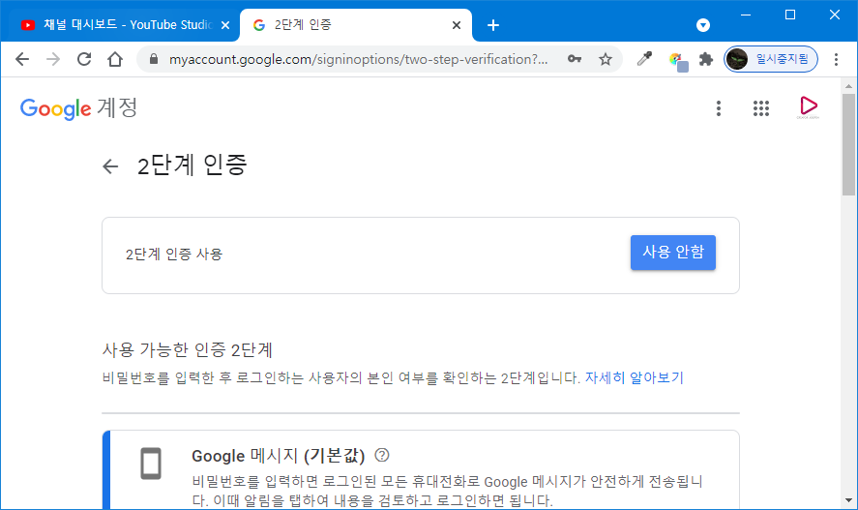Click the scrollbar up arrow
Image resolution: width=858 pixels, height=510 pixels.
pos(848,86)
